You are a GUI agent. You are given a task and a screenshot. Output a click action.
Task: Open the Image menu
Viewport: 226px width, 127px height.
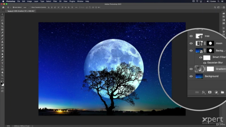[29, 1]
